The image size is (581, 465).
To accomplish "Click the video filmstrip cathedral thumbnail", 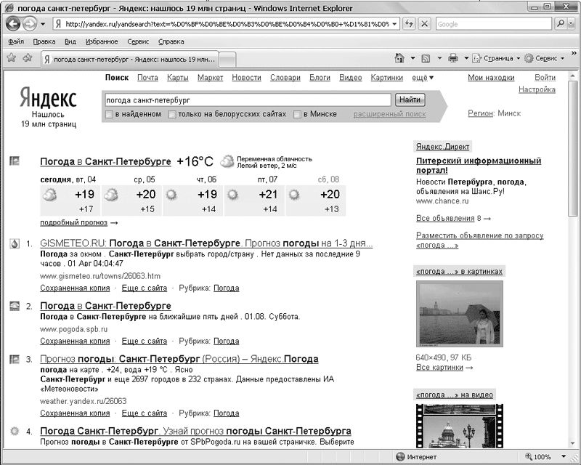I will click(460, 426).
